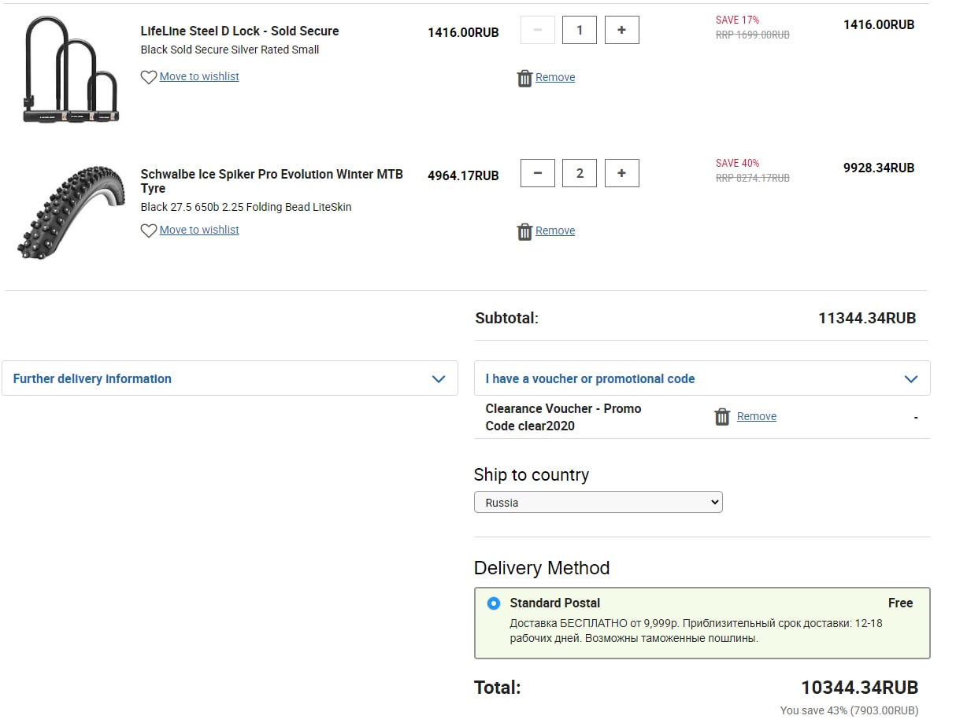Click the struck-through RRP 8274.17RUB
Screen dimensions: 956x723
752,178
